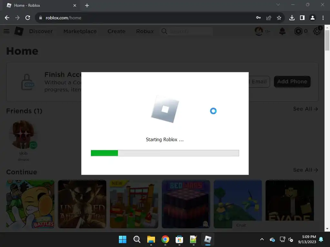Viewport: 330px width, 247px height.
Task: Open Microsoft Store from taskbar
Action: [179, 239]
